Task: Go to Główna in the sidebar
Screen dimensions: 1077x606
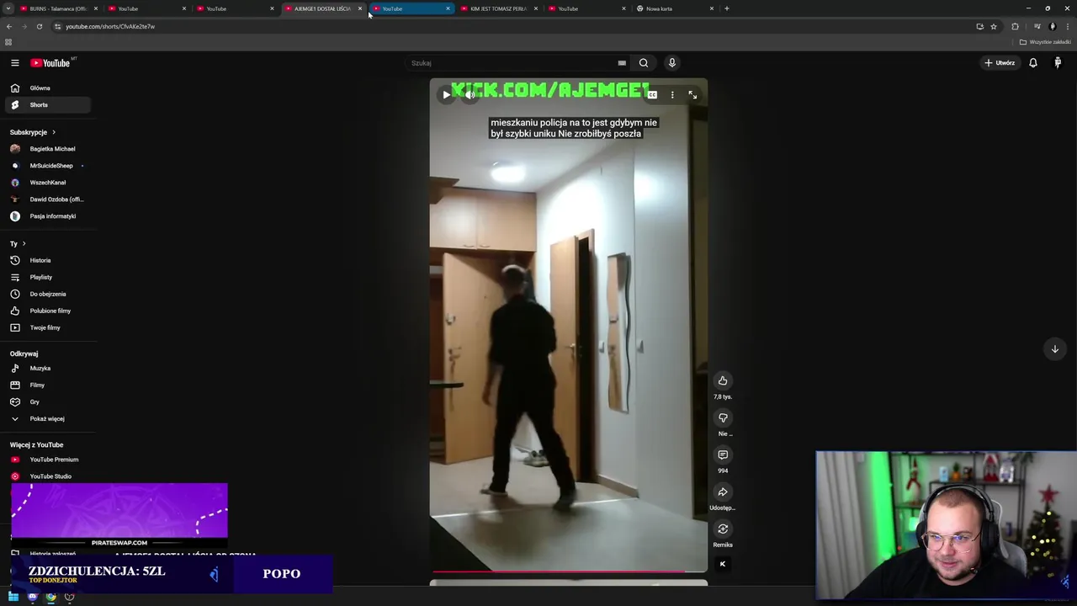Action: pyautogui.click(x=46, y=88)
